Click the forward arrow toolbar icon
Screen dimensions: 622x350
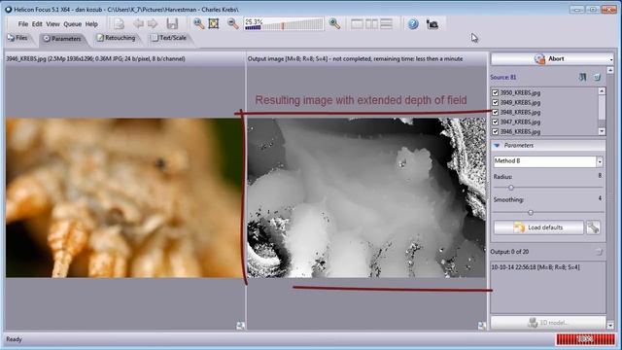(153, 23)
